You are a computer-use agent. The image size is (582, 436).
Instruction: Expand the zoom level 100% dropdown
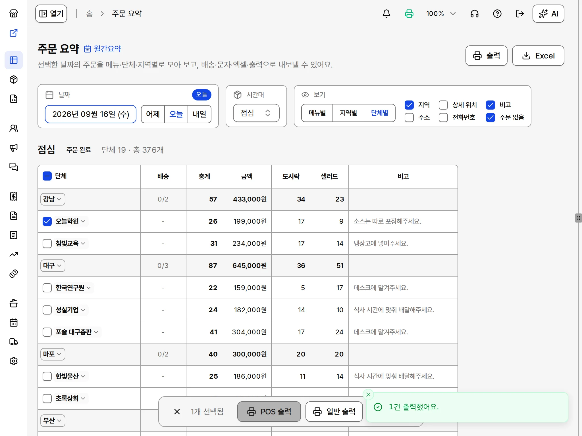(x=441, y=14)
